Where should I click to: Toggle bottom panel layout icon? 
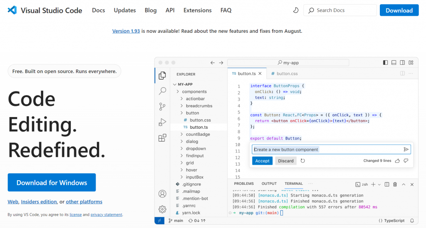tap(394, 63)
